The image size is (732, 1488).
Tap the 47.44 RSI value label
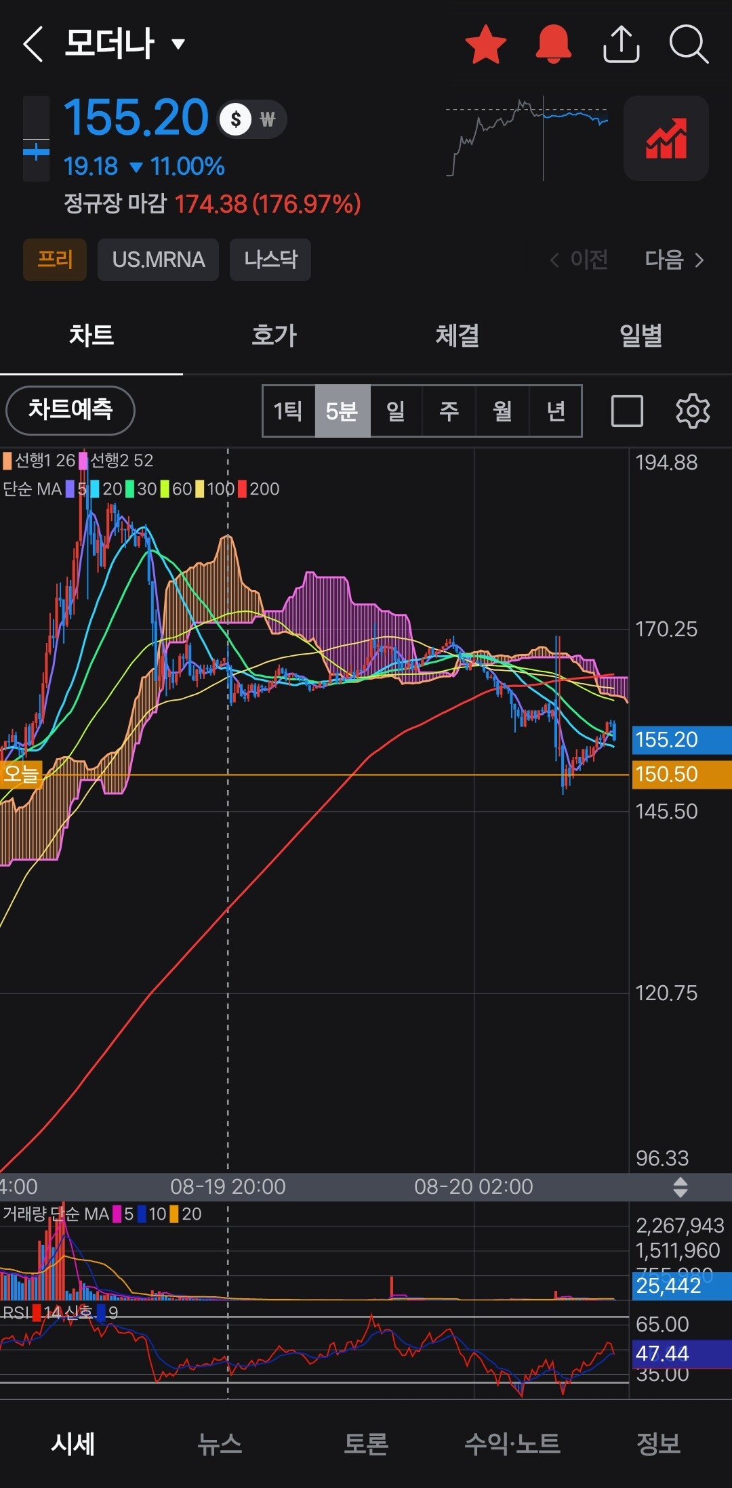pos(682,1354)
